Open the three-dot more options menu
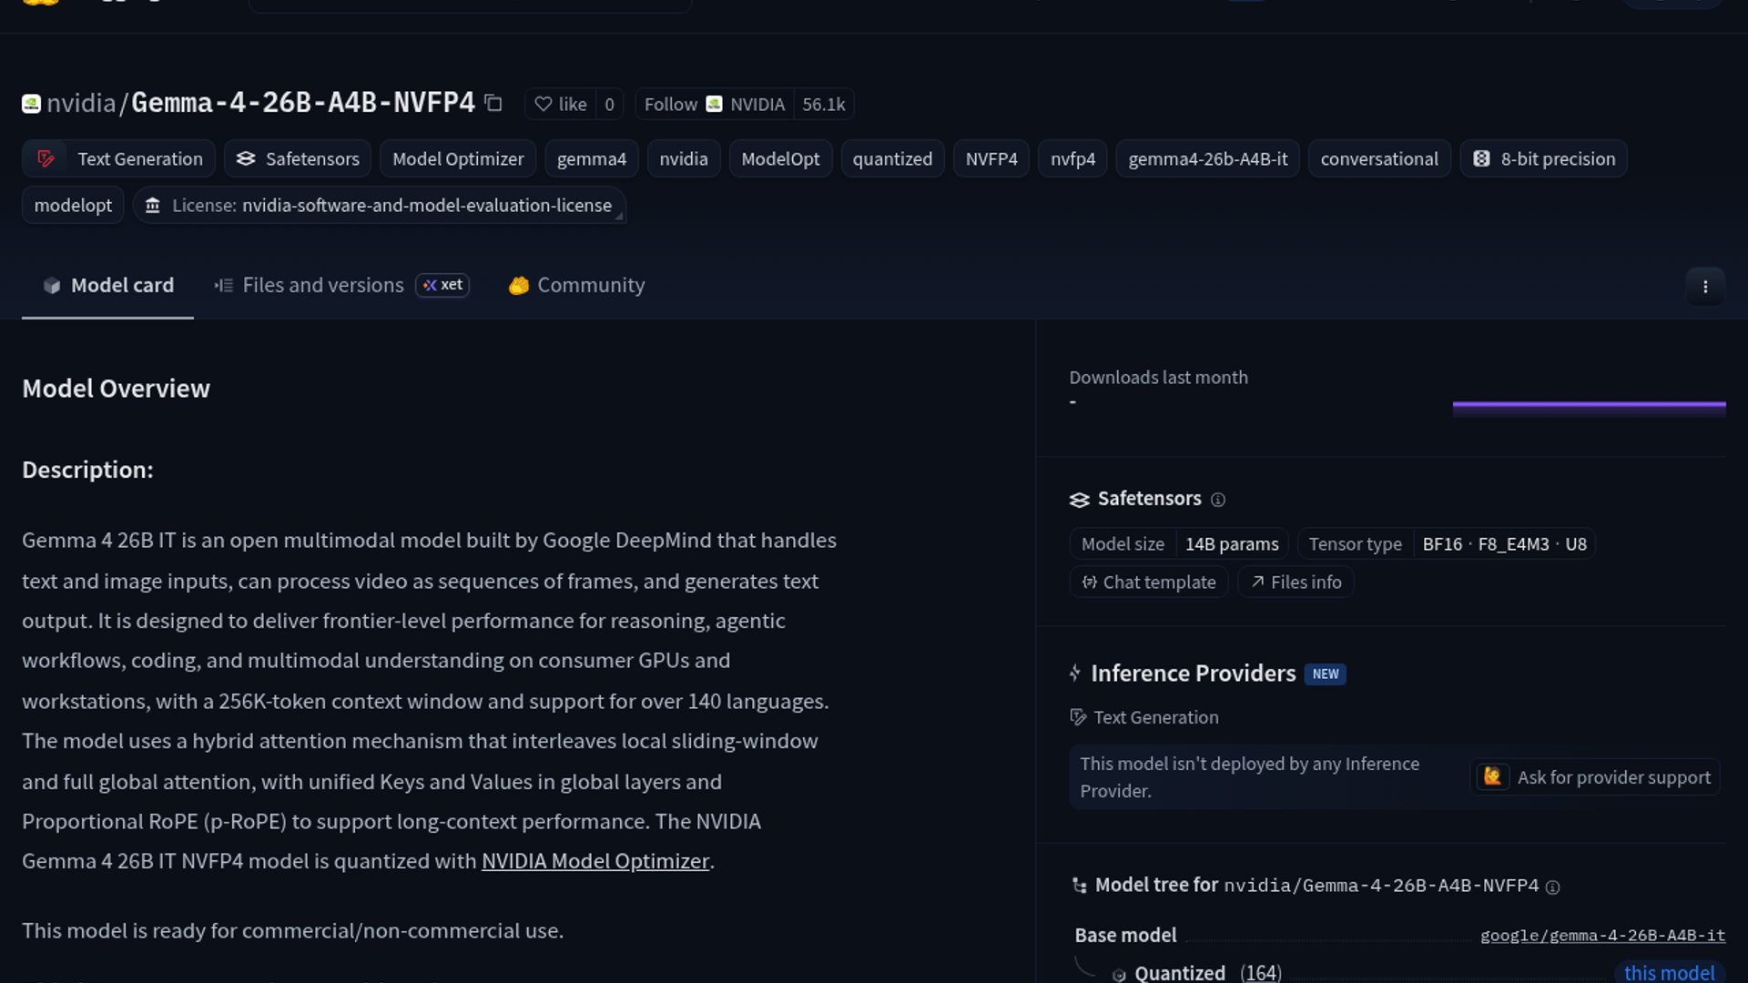 (x=1705, y=287)
